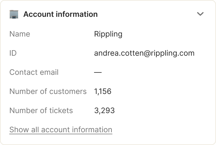Click the "Number of customers" label
216x145 pixels.
(48, 91)
